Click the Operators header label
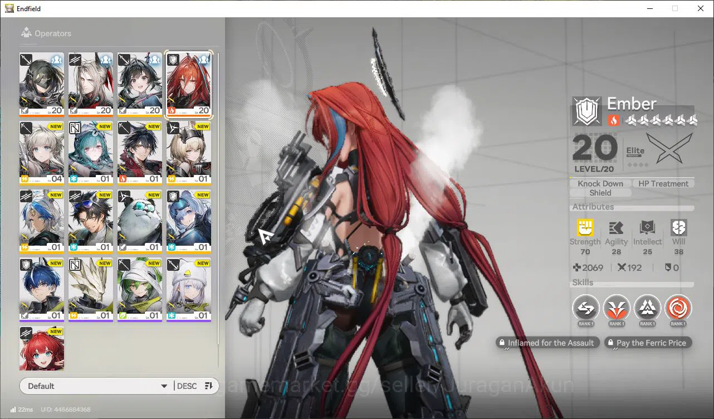 [x=53, y=33]
